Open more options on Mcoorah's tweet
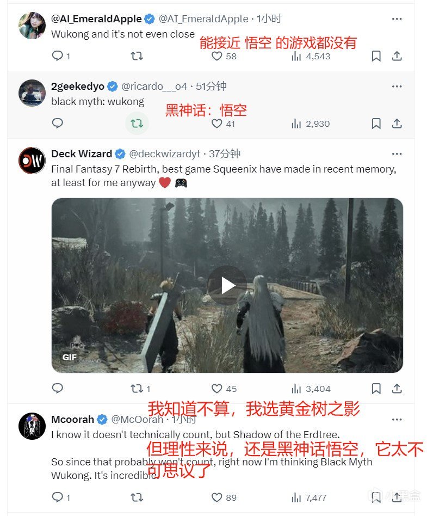The image size is (433, 516). pyautogui.click(x=397, y=419)
